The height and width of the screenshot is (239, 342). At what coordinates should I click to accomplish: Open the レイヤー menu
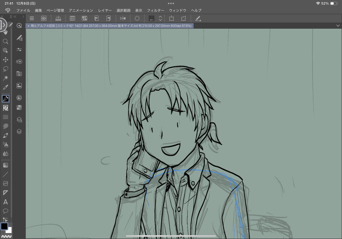coord(105,10)
